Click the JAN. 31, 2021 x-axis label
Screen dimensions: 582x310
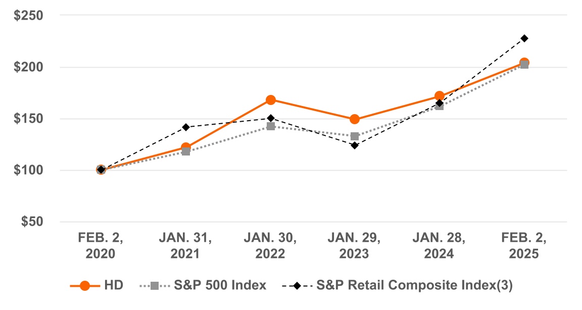tap(185, 246)
